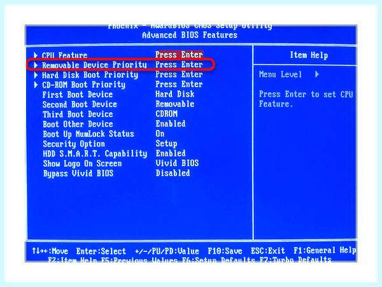Change the Removable value of Second Boot Device
This screenshot has width=382, height=287.
tap(175, 104)
